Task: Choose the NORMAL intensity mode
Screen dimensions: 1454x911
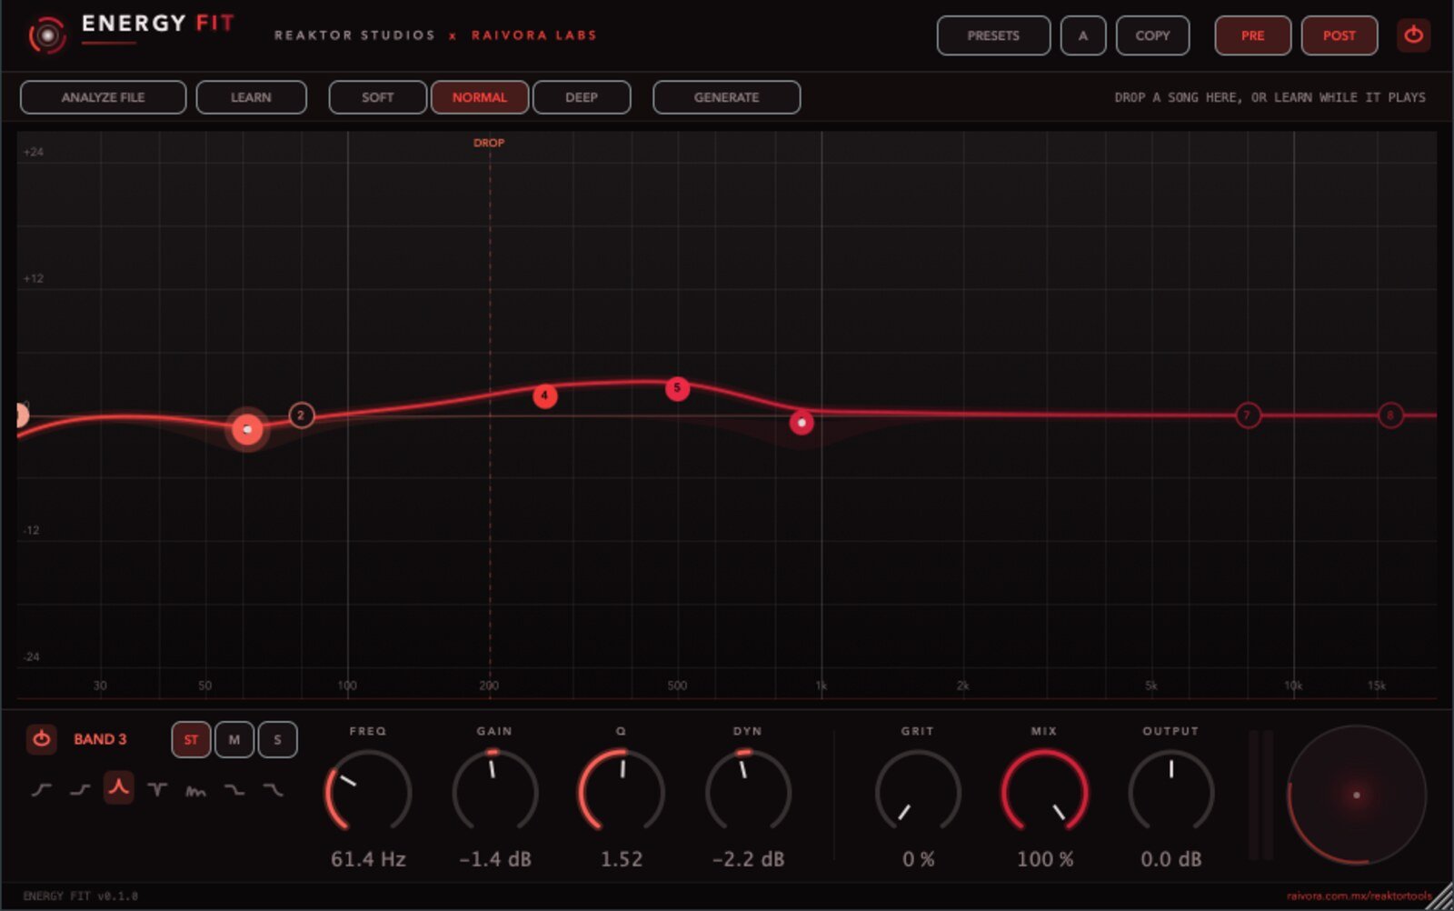Action: 479,97
